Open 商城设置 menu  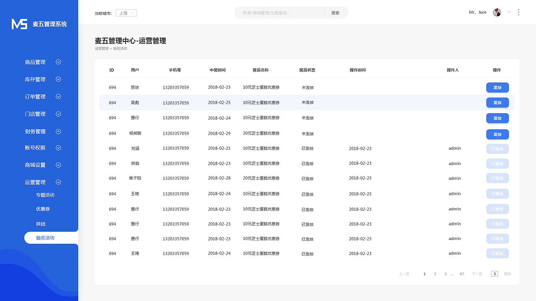[35, 165]
